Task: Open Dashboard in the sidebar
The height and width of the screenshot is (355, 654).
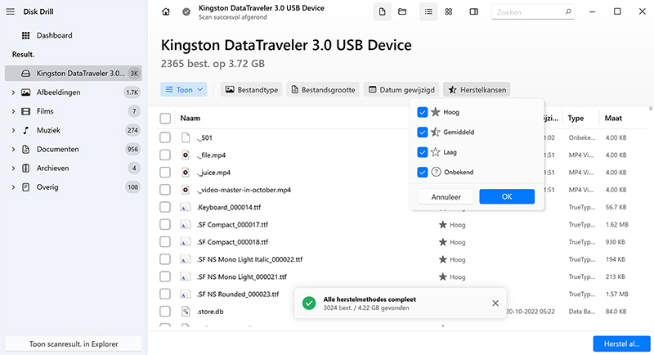Action: [x=54, y=36]
